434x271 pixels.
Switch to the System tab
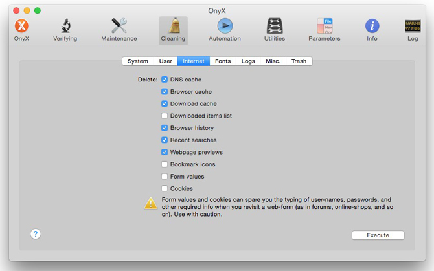138,61
